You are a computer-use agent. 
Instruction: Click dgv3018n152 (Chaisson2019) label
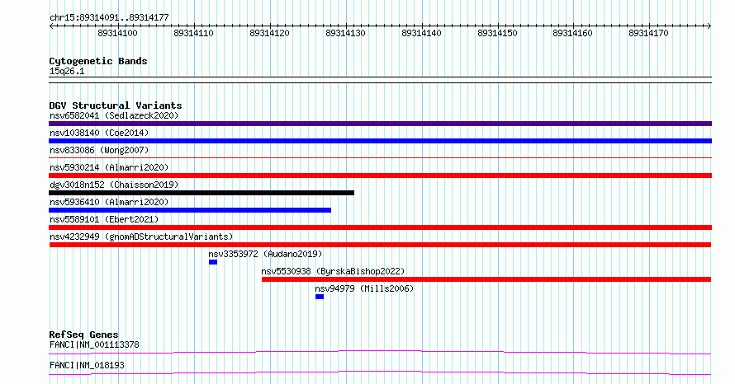(x=114, y=185)
